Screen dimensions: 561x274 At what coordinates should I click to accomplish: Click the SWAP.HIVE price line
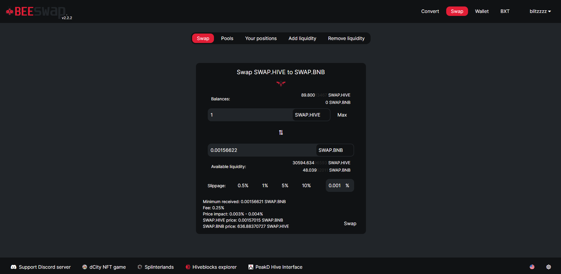pyautogui.click(x=243, y=220)
